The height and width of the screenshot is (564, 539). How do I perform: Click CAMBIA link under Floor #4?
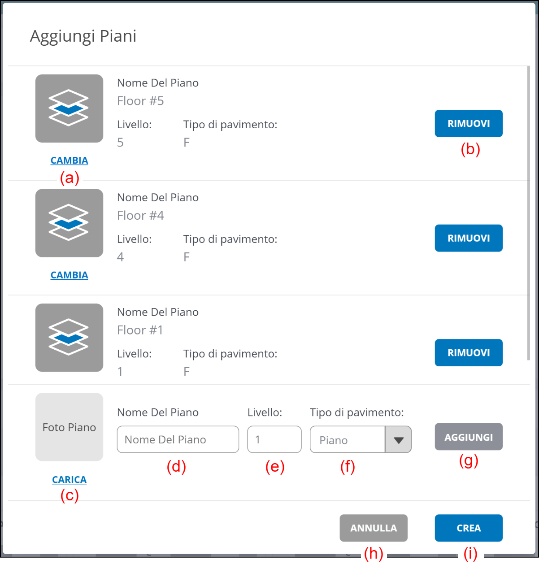69,275
